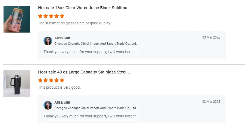Click Alisa Sun's avatar in the tumbler review reply

click(x=48, y=105)
